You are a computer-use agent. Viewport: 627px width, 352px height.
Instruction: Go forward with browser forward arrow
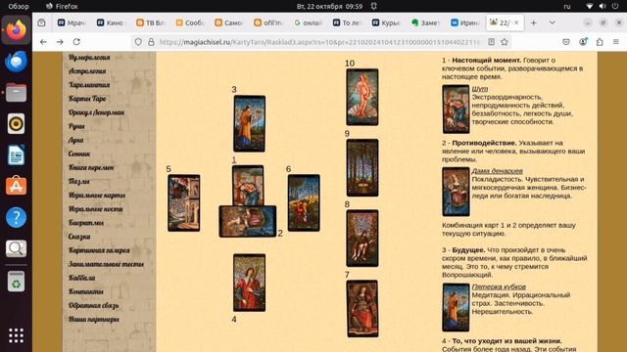click(x=60, y=42)
